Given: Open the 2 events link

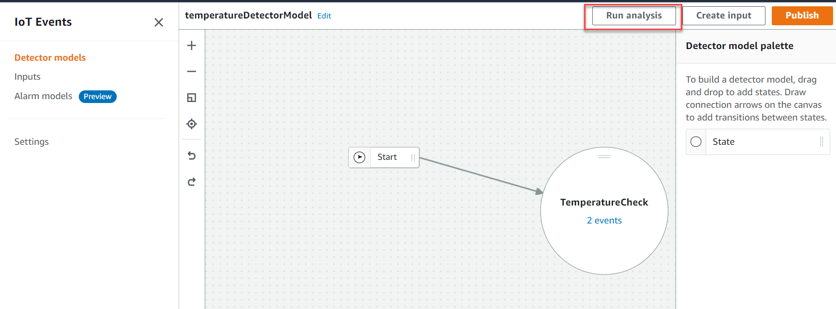Looking at the screenshot, I should pyautogui.click(x=604, y=221).
